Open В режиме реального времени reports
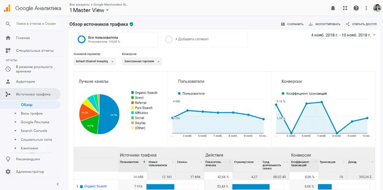Screen dimensions: 383x190 (x=34, y=69)
